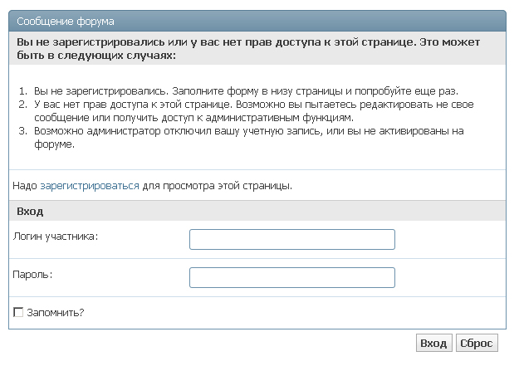Click the Сброс reset button
The height and width of the screenshot is (366, 519).
477,343
